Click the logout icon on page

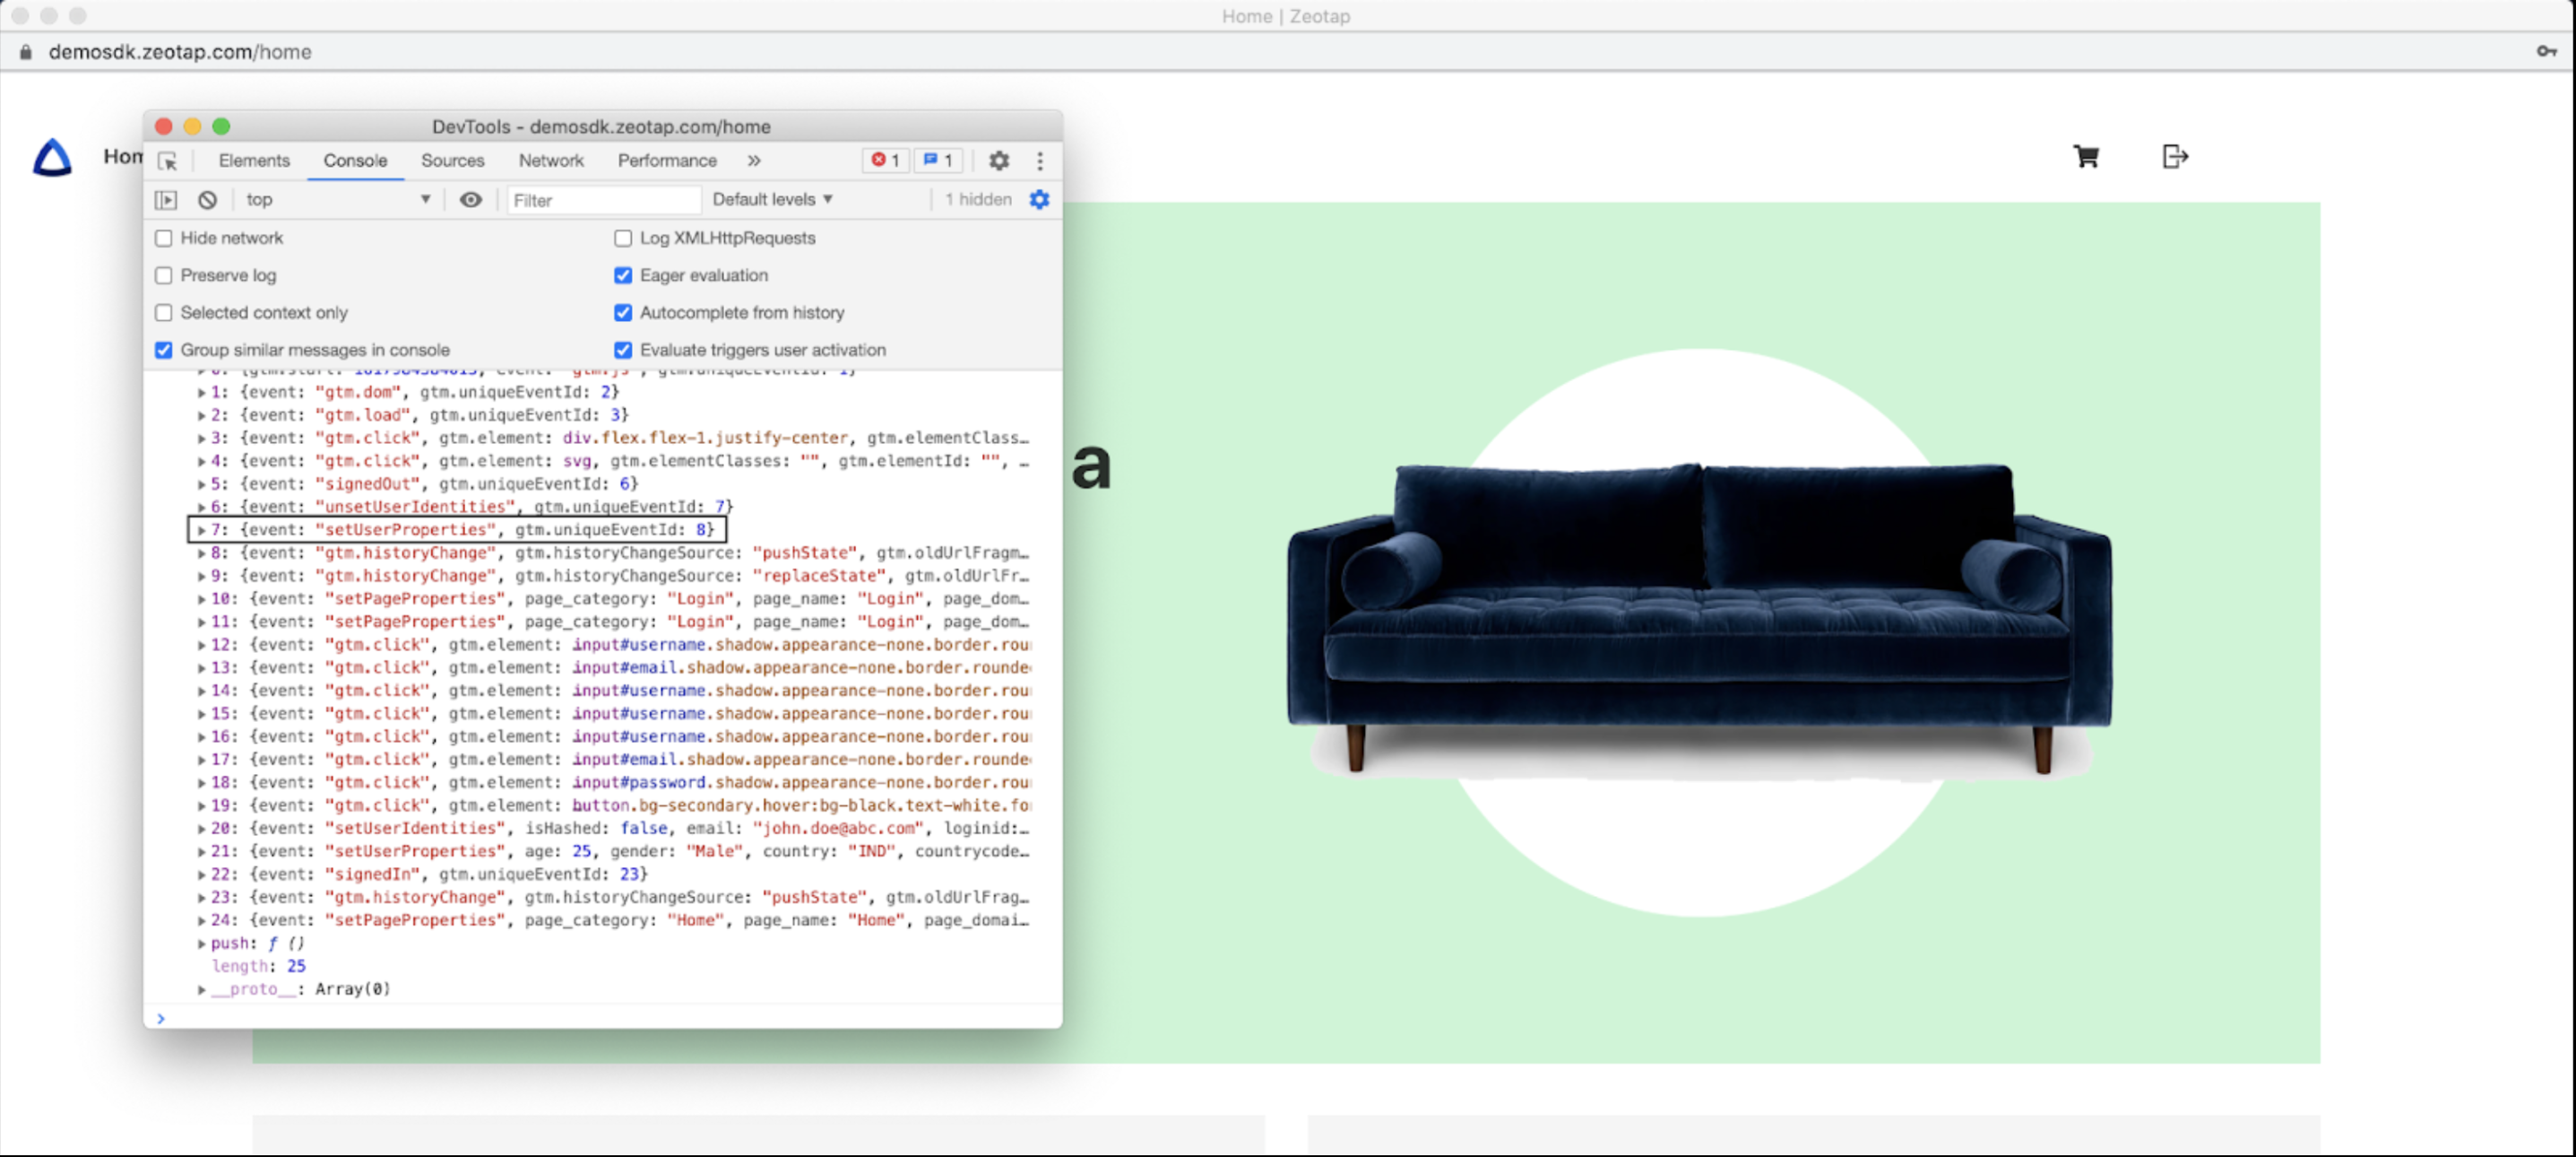point(2174,157)
